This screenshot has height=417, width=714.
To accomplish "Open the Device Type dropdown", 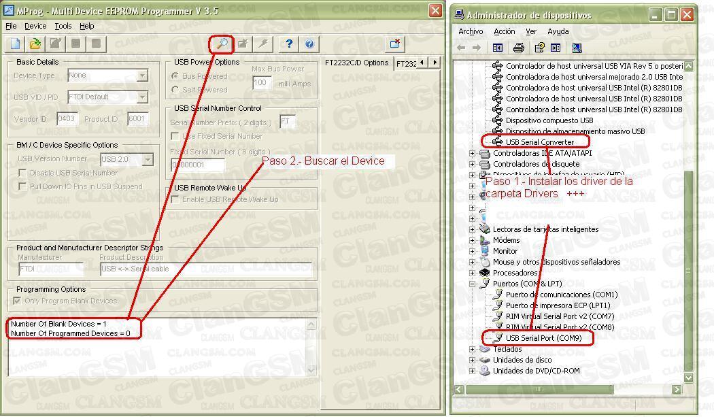I will click(142, 76).
